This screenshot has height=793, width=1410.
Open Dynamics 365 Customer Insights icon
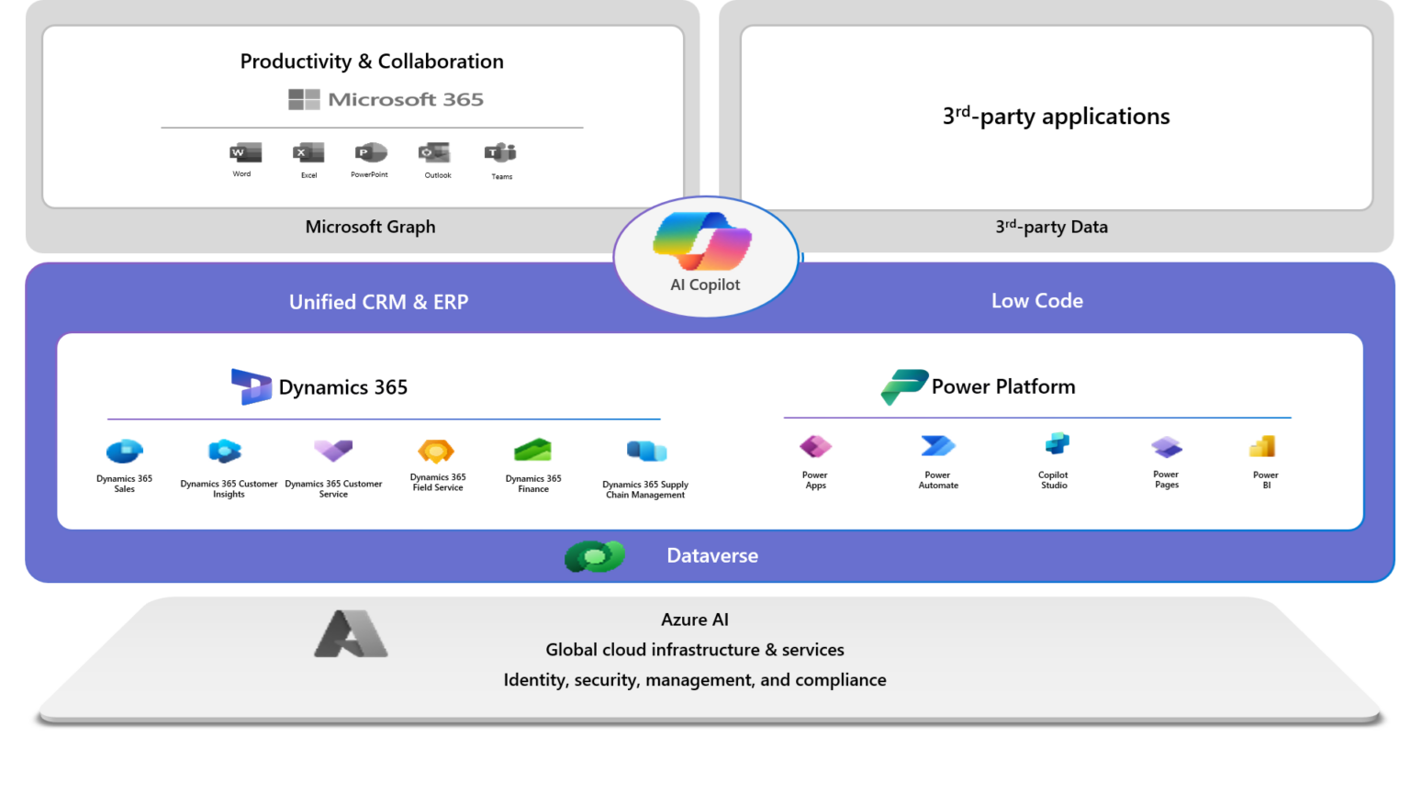[x=225, y=450]
